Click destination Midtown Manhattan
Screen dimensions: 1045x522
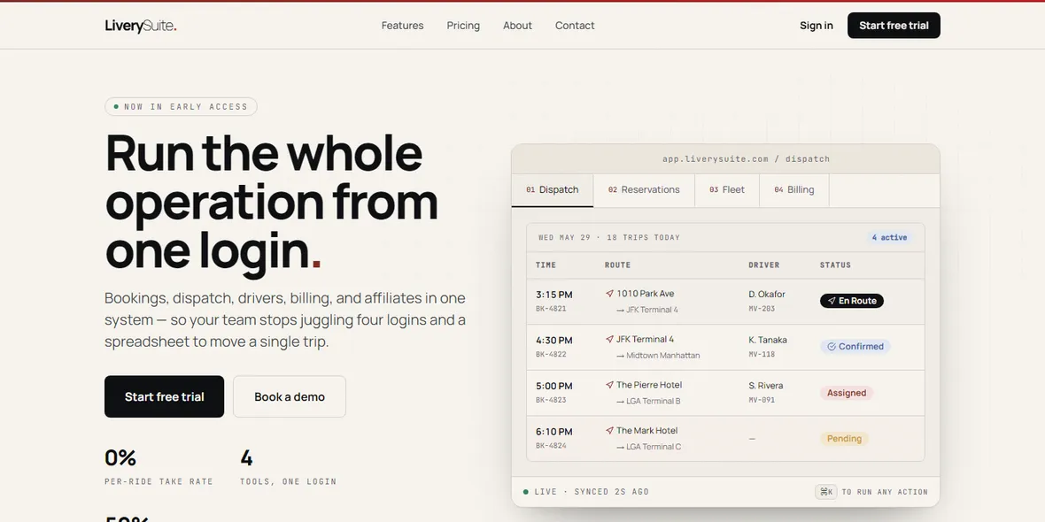click(663, 356)
